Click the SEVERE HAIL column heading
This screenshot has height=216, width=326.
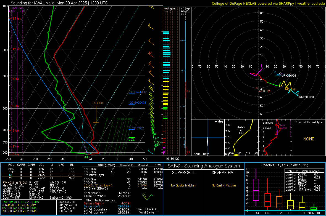[224, 173]
